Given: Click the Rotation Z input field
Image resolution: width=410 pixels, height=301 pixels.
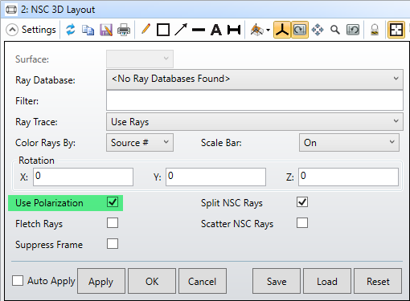Looking at the screenshot, I should (348, 177).
